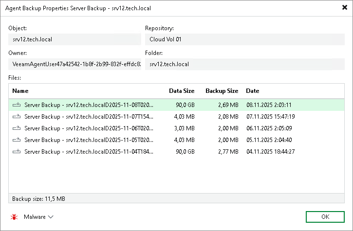Sort files by the Date column

252,91
